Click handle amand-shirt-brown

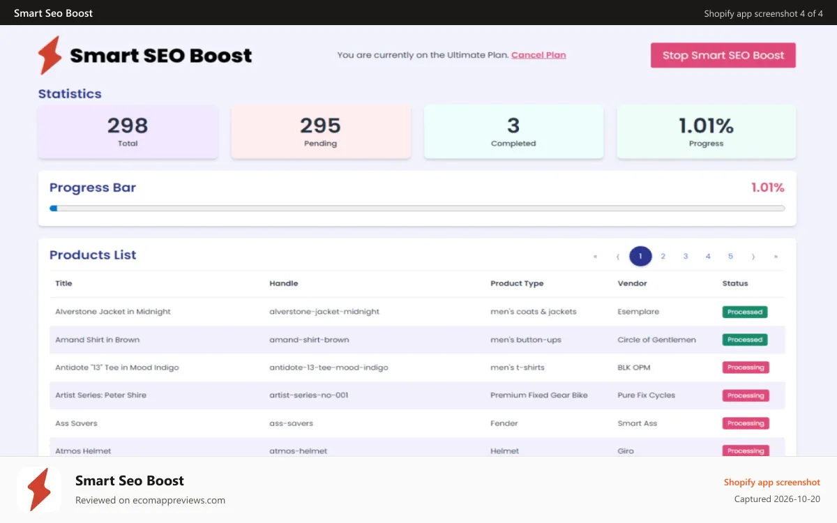pos(309,340)
